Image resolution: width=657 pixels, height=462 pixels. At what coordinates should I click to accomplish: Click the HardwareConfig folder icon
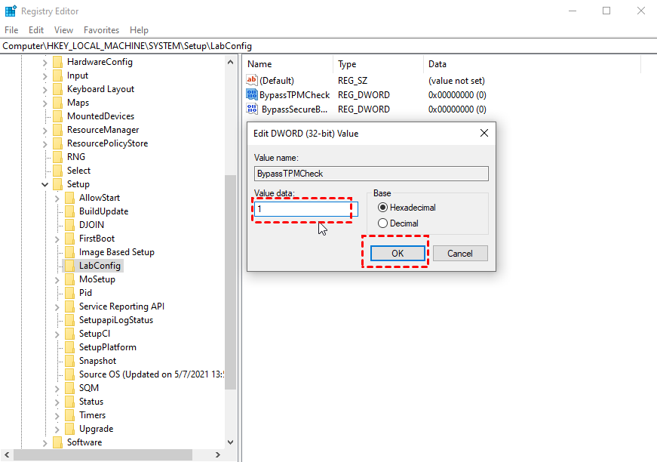point(58,62)
